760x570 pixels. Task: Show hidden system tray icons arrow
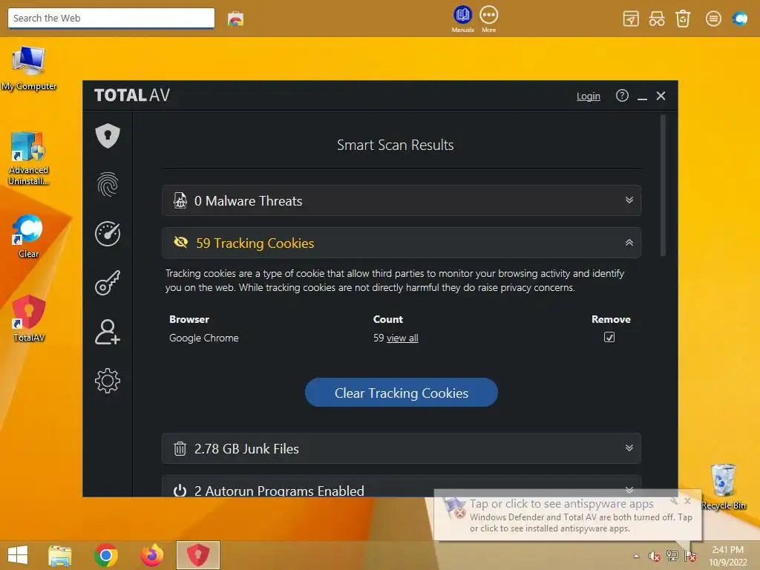(x=636, y=556)
